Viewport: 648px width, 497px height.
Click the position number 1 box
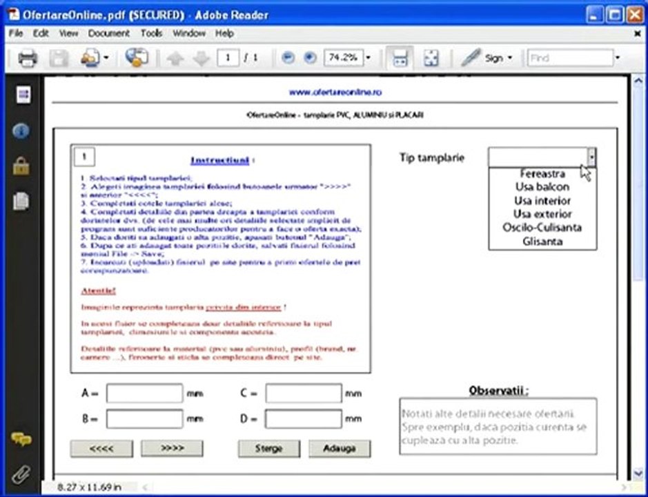coord(84,157)
